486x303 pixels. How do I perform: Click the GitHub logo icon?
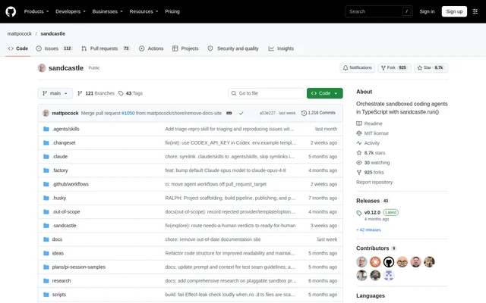(x=11, y=11)
